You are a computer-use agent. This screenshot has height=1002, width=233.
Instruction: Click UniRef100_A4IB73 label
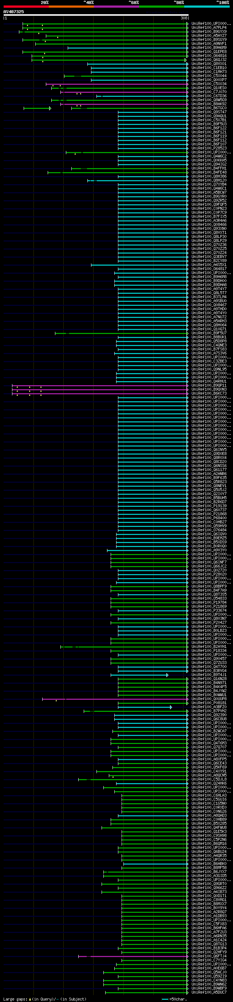click(x=209, y=892)
